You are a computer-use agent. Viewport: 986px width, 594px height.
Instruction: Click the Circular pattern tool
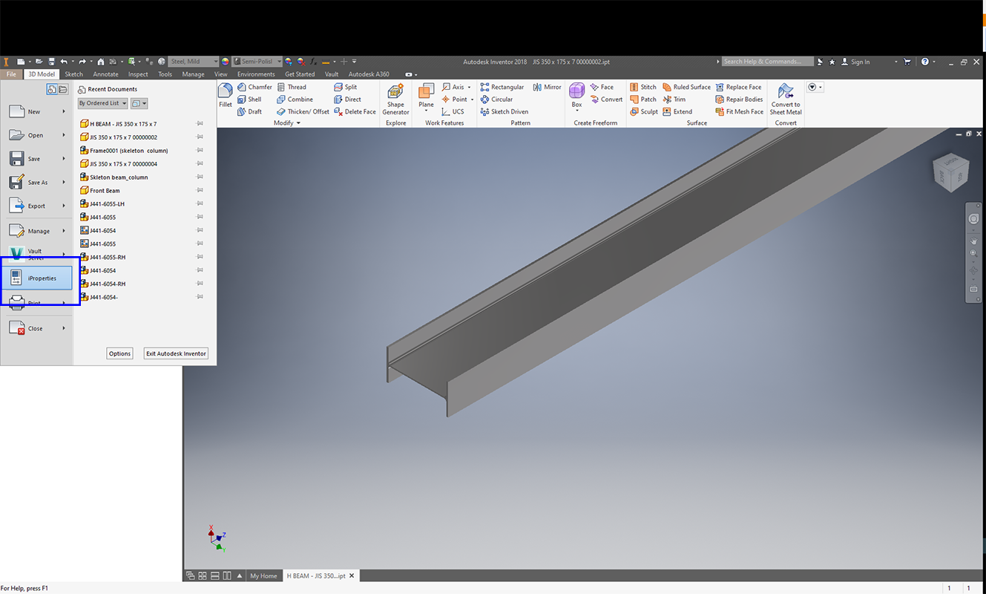[496, 99]
